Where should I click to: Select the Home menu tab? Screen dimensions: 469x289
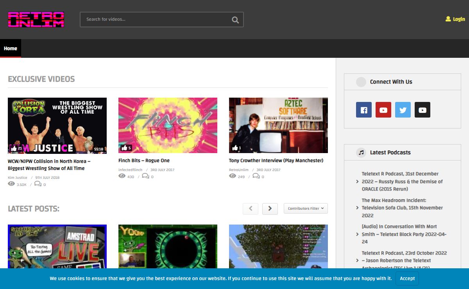tap(11, 48)
